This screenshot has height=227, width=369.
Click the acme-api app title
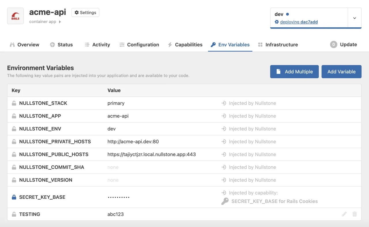coord(48,12)
